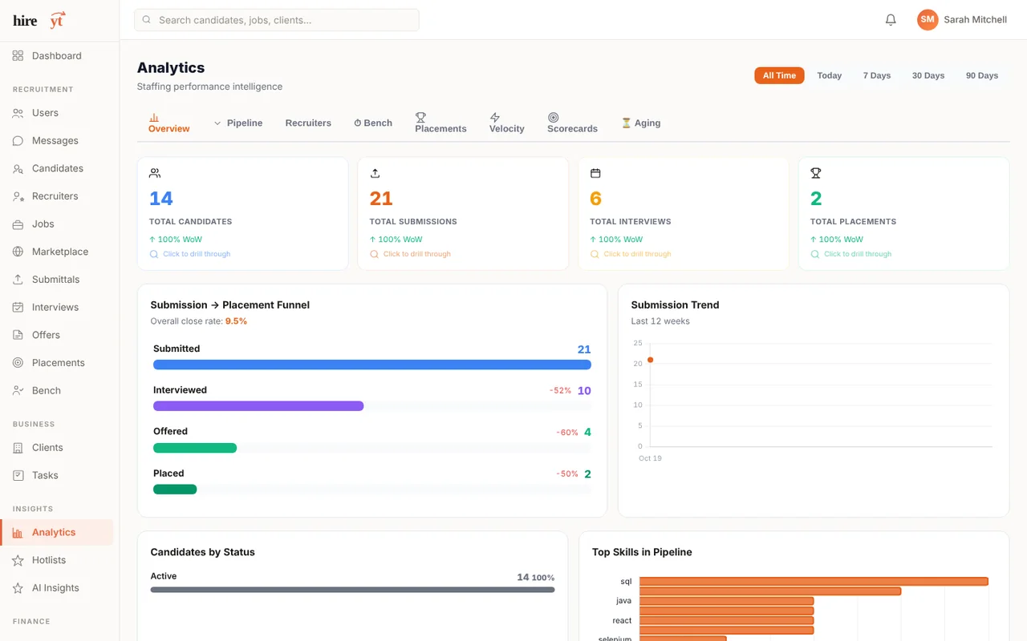Image resolution: width=1027 pixels, height=641 pixels.
Task: Open the Clients building icon
Action: 18,448
